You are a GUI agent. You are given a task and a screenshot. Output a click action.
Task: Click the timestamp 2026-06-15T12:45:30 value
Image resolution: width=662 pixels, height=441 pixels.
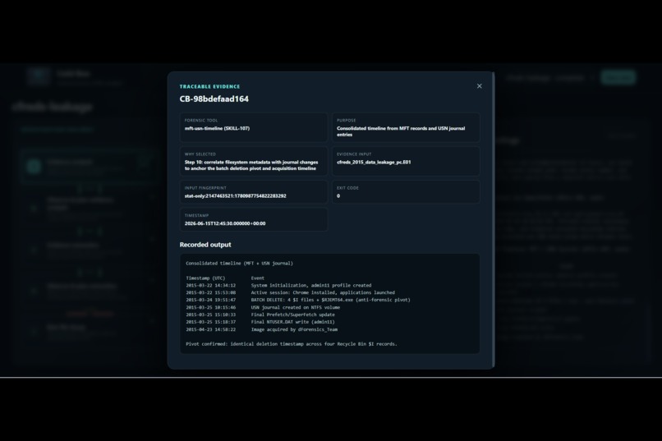[x=225, y=223]
